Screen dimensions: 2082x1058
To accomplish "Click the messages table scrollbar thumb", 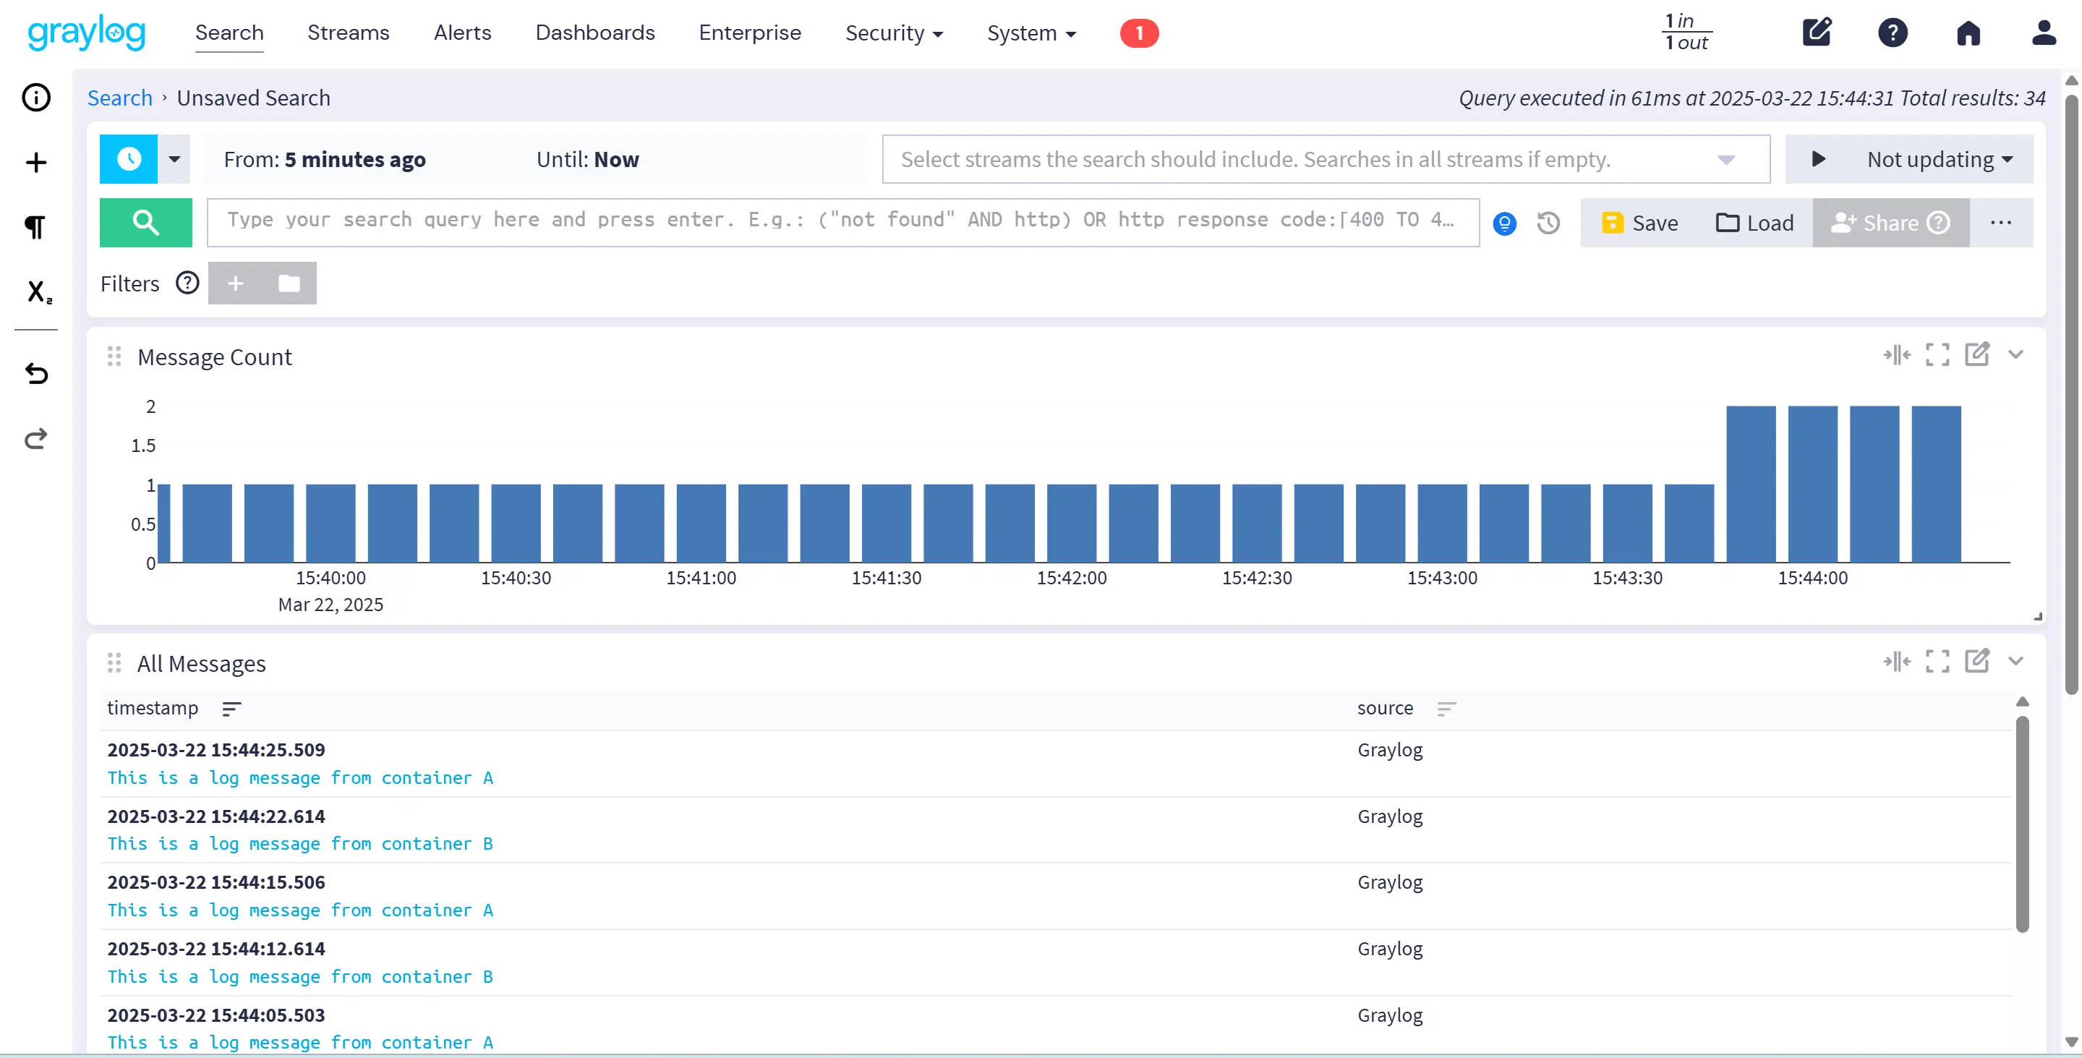I will pos(2022,824).
